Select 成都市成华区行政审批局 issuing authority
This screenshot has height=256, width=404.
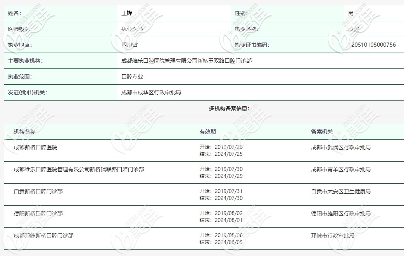click(x=147, y=92)
